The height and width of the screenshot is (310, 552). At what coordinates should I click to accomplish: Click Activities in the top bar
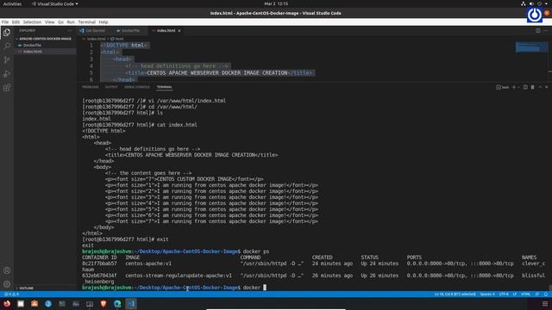[12, 3]
